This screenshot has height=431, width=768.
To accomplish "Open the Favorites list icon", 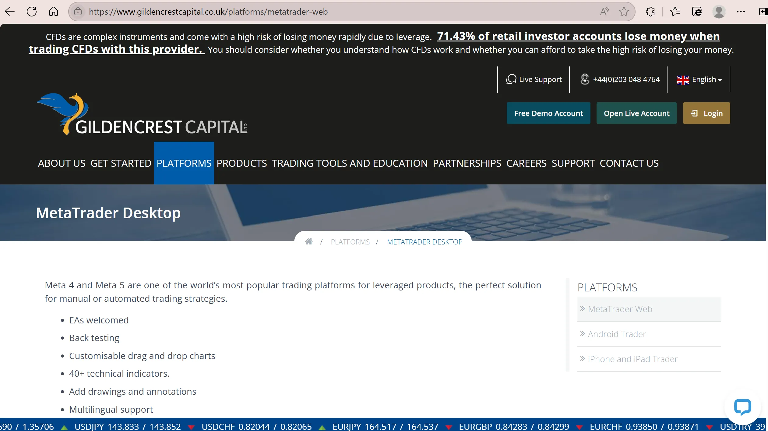I will 675,12.
